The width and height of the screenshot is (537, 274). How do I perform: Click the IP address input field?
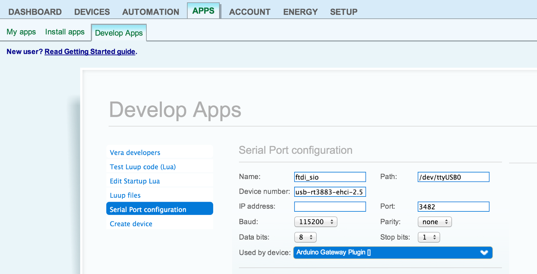pos(330,207)
